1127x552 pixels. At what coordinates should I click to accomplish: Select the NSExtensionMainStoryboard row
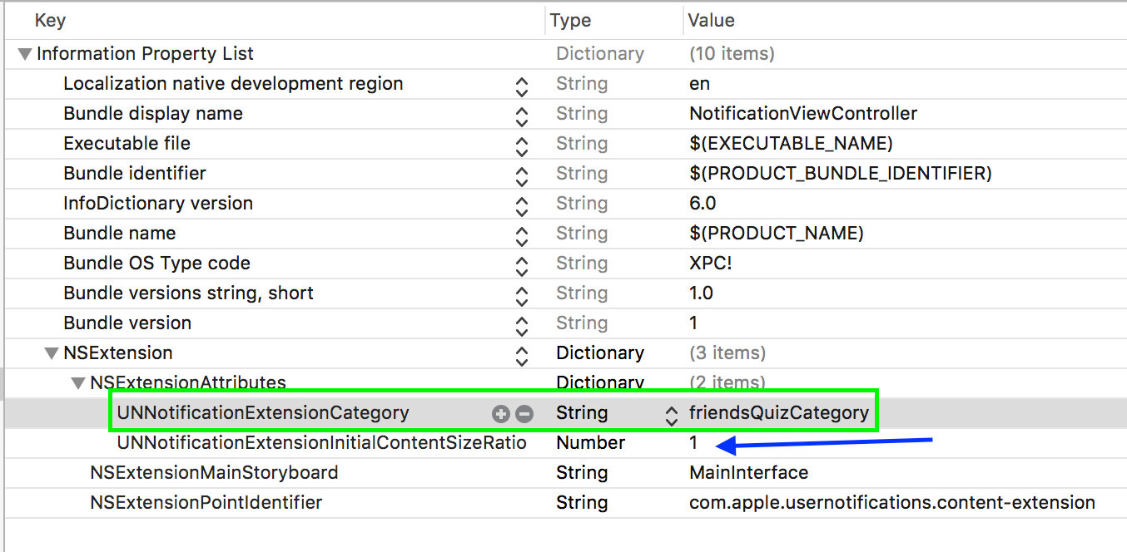click(214, 473)
